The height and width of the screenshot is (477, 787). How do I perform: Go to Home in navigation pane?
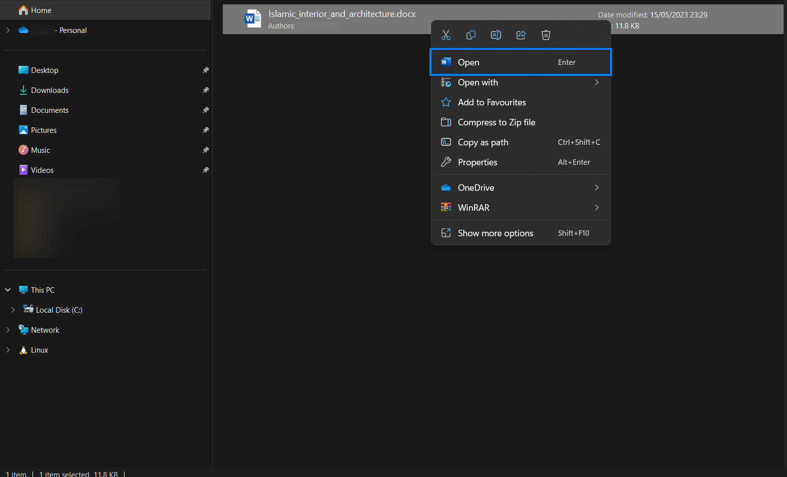pyautogui.click(x=41, y=10)
